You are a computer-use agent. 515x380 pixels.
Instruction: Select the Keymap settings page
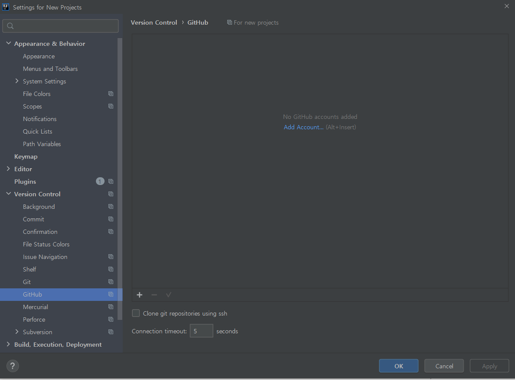click(x=26, y=156)
